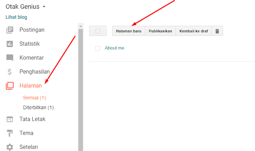This screenshot has height=151, width=255.
Task: Click the trash delete icon in toolbar
Action: tap(217, 31)
